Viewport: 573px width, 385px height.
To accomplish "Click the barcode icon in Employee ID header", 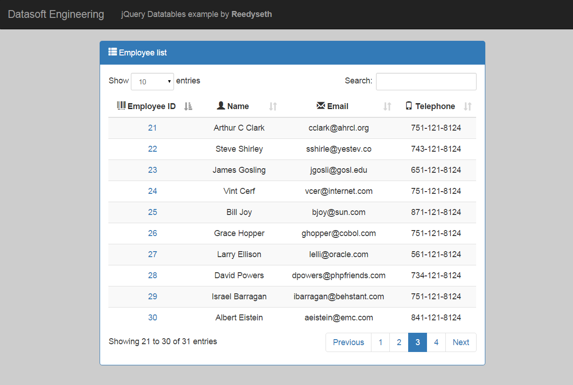I will [121, 106].
